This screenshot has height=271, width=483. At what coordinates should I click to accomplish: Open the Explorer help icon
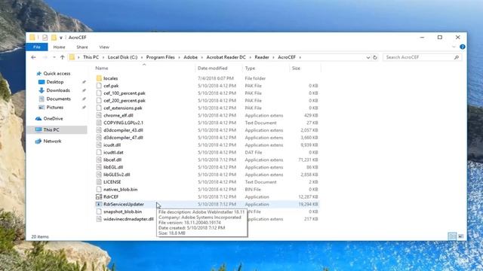tap(463, 47)
